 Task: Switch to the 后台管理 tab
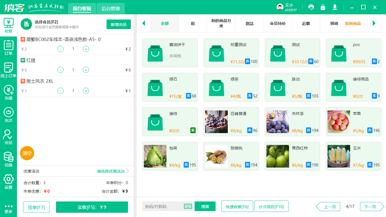click(x=110, y=8)
